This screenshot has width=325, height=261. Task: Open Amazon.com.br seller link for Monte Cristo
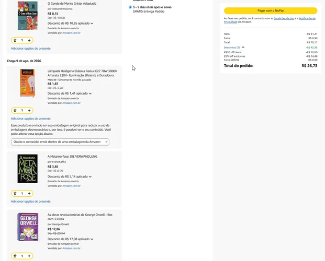[71, 33]
